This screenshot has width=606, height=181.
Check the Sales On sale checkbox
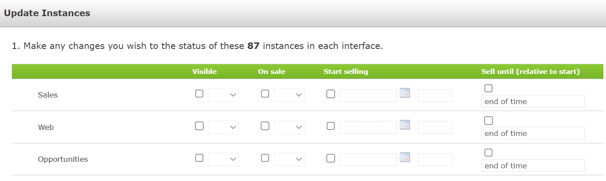pos(265,94)
